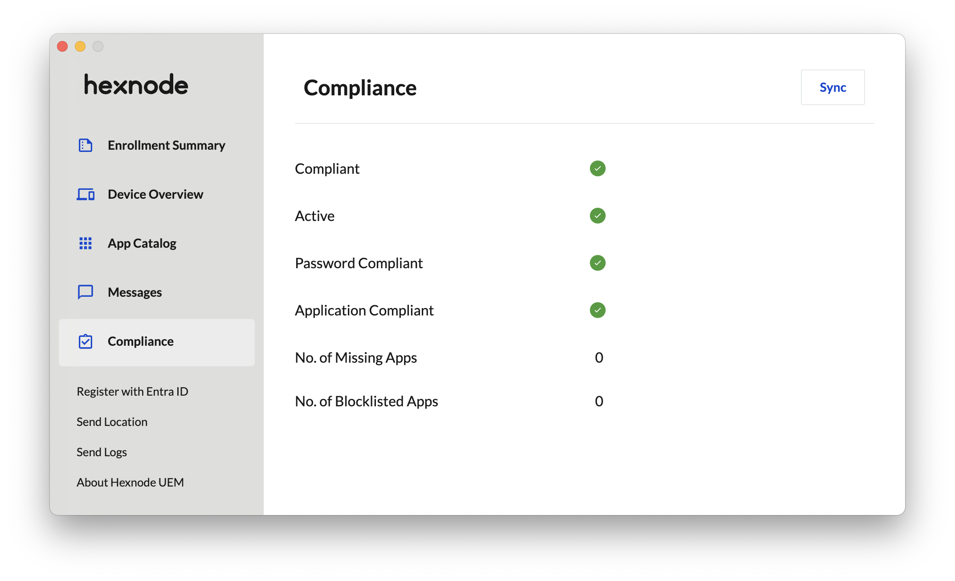Viewport: 955px width, 581px height.
Task: Click the hexnode logo
Action: pyautogui.click(x=136, y=84)
